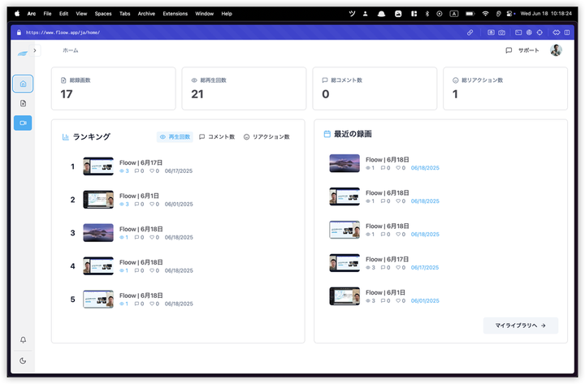The image size is (585, 384).
Task: Click the camera capture icon in Arc toolbar
Action: (x=502, y=32)
